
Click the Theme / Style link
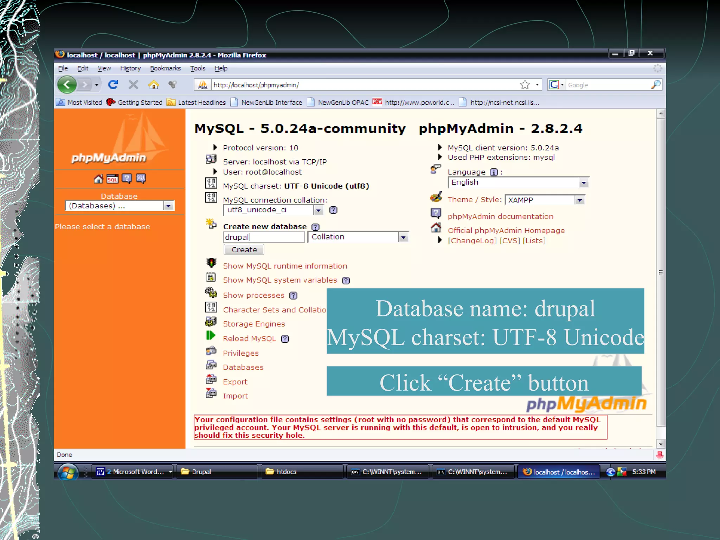pyautogui.click(x=474, y=200)
